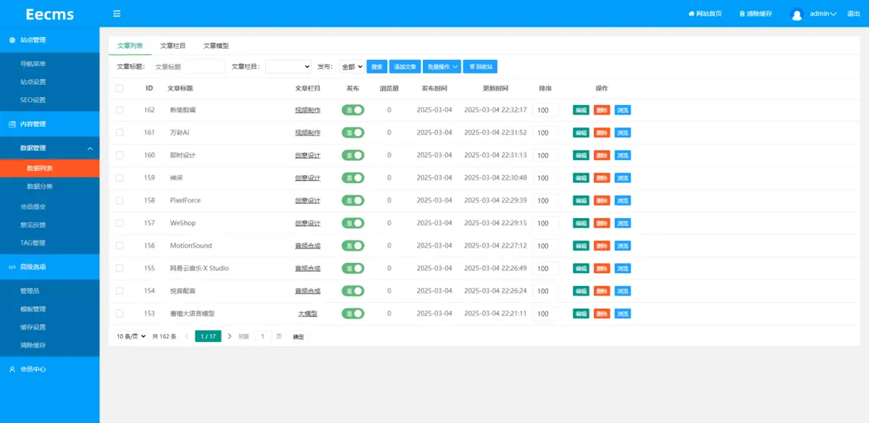Screen dimensions: 869x423
Task: Open 会员中心 at the bottom of the sidebar
Action: pos(33,369)
